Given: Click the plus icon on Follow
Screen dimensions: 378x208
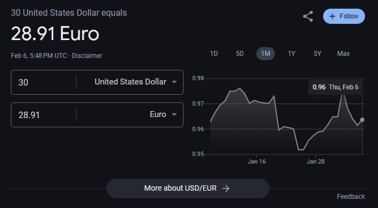Looking at the screenshot, I should (332, 16).
